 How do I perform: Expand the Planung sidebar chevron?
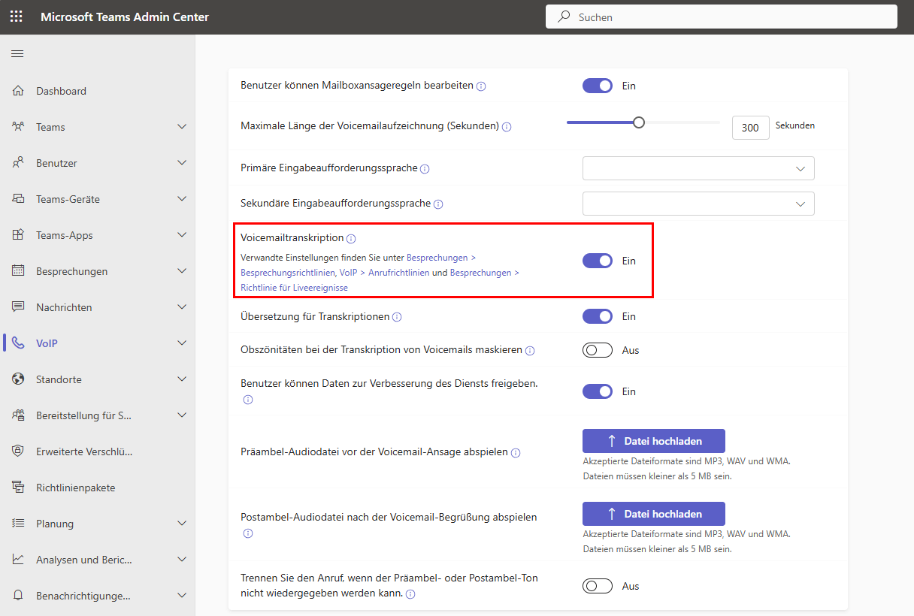click(x=182, y=524)
